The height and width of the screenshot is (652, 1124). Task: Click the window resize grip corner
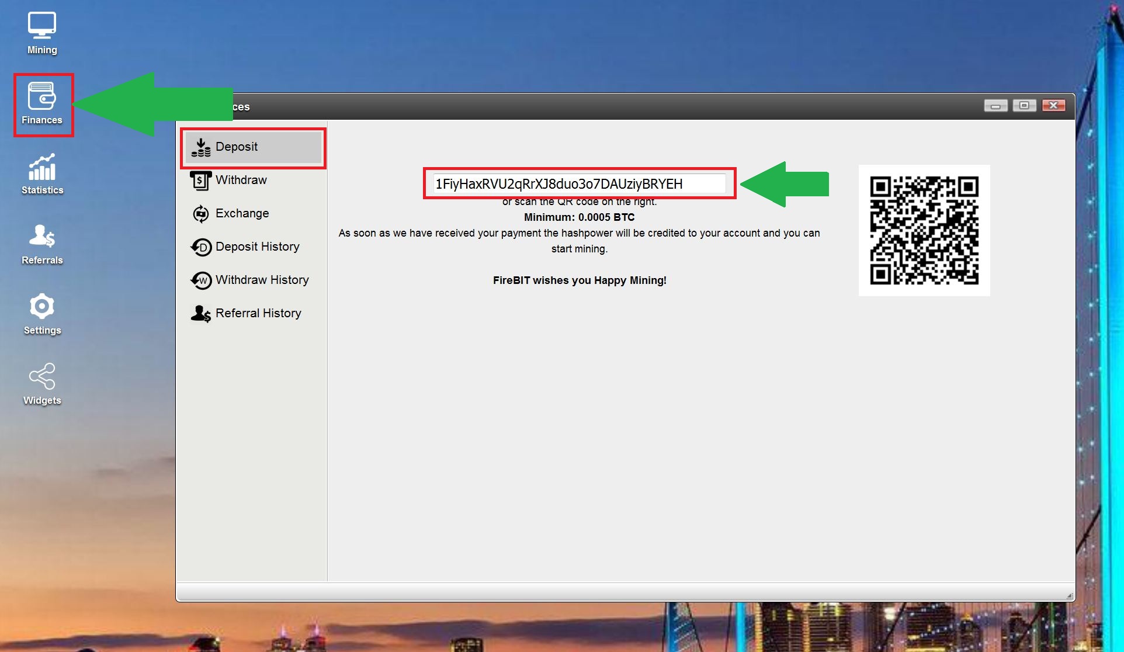click(1069, 595)
